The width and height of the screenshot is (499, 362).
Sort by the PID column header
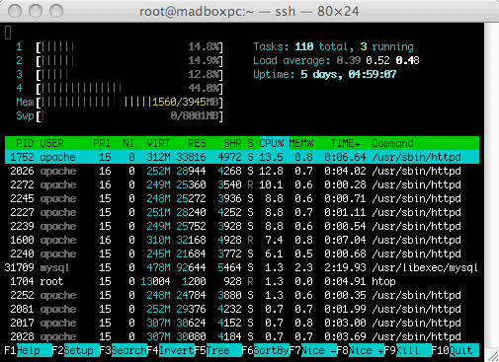(x=25, y=143)
